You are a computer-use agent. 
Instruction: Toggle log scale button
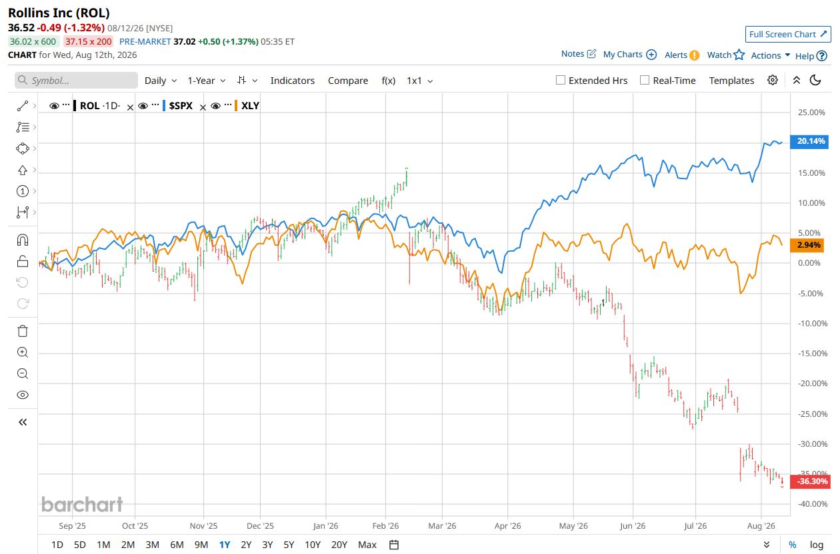point(817,545)
